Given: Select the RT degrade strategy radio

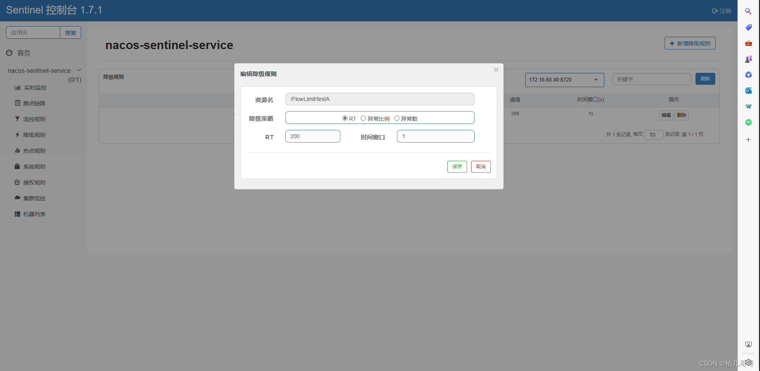Looking at the screenshot, I should coord(345,118).
